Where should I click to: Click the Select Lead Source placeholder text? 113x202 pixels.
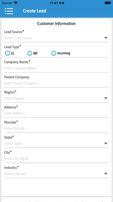pos(18,38)
